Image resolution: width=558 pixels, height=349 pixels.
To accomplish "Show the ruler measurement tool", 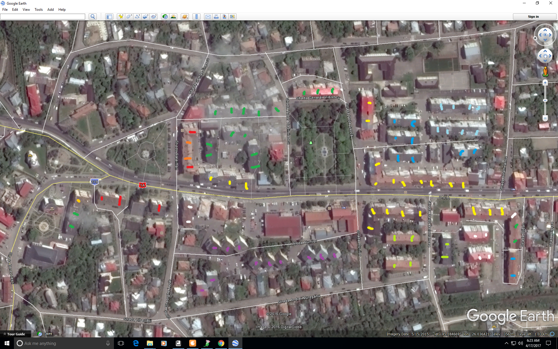I will [x=196, y=17].
